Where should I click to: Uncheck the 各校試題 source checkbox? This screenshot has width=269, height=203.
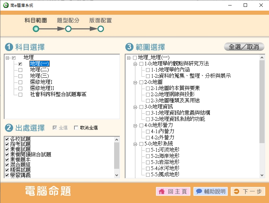(7, 139)
